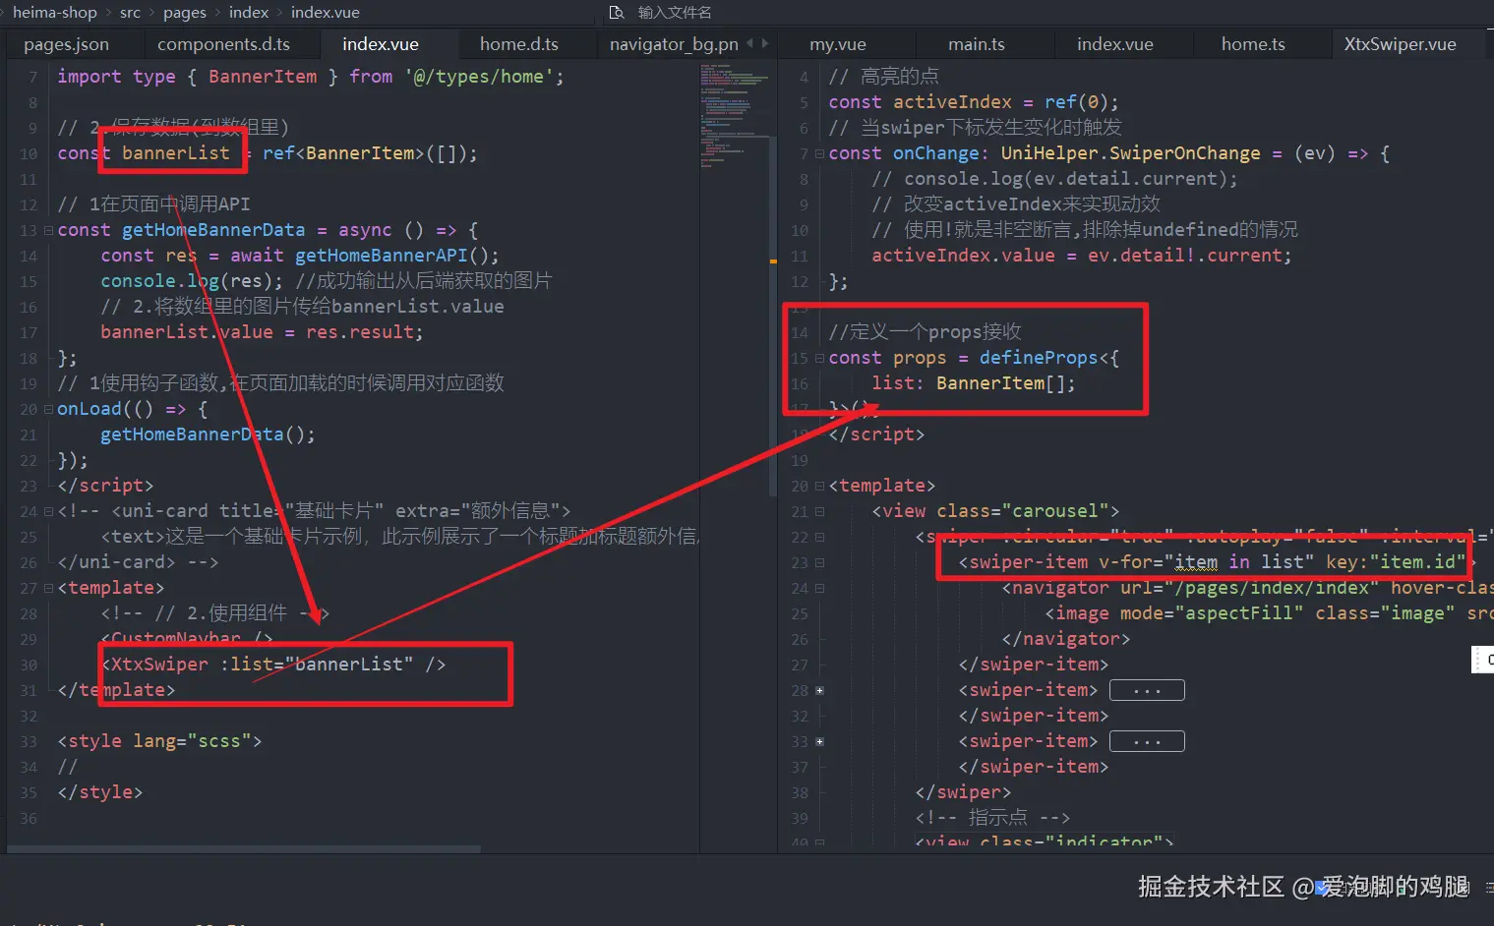This screenshot has width=1494, height=926.
Task: Click the left editor's vertical scrollbar
Action: (x=773, y=315)
